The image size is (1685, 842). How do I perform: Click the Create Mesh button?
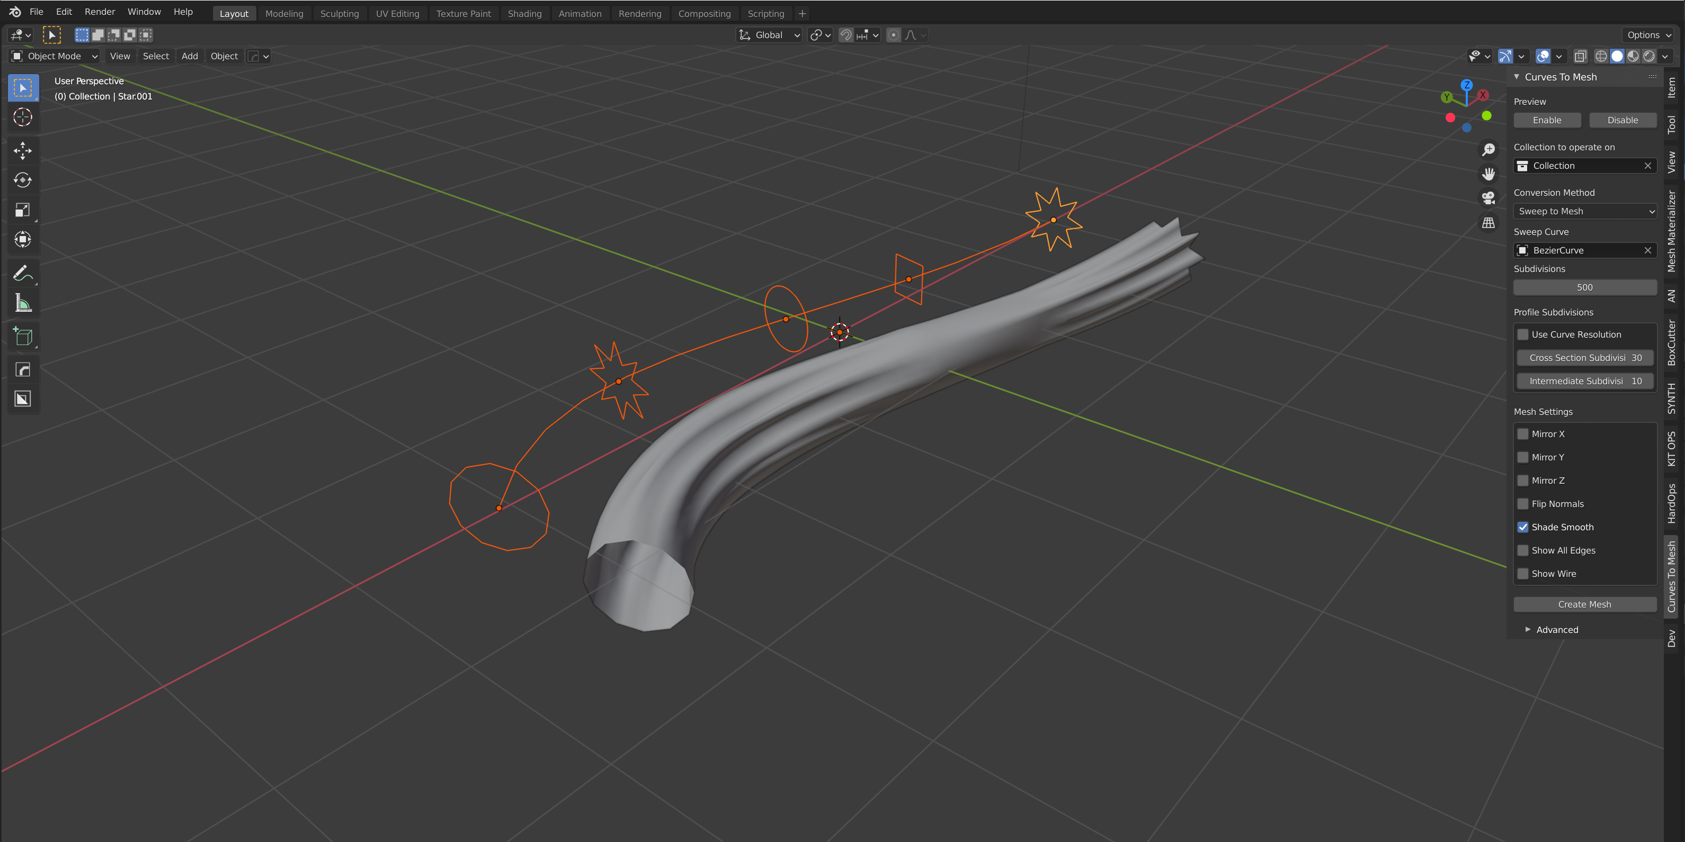[x=1584, y=604]
